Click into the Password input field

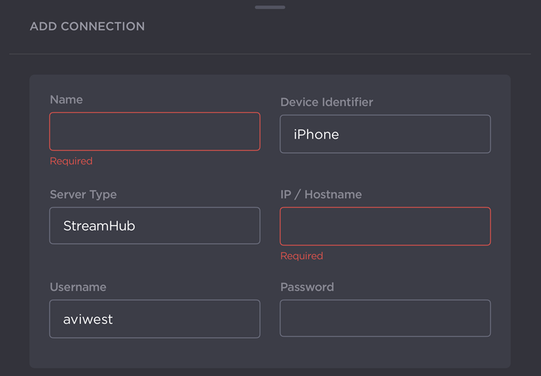[385, 319]
